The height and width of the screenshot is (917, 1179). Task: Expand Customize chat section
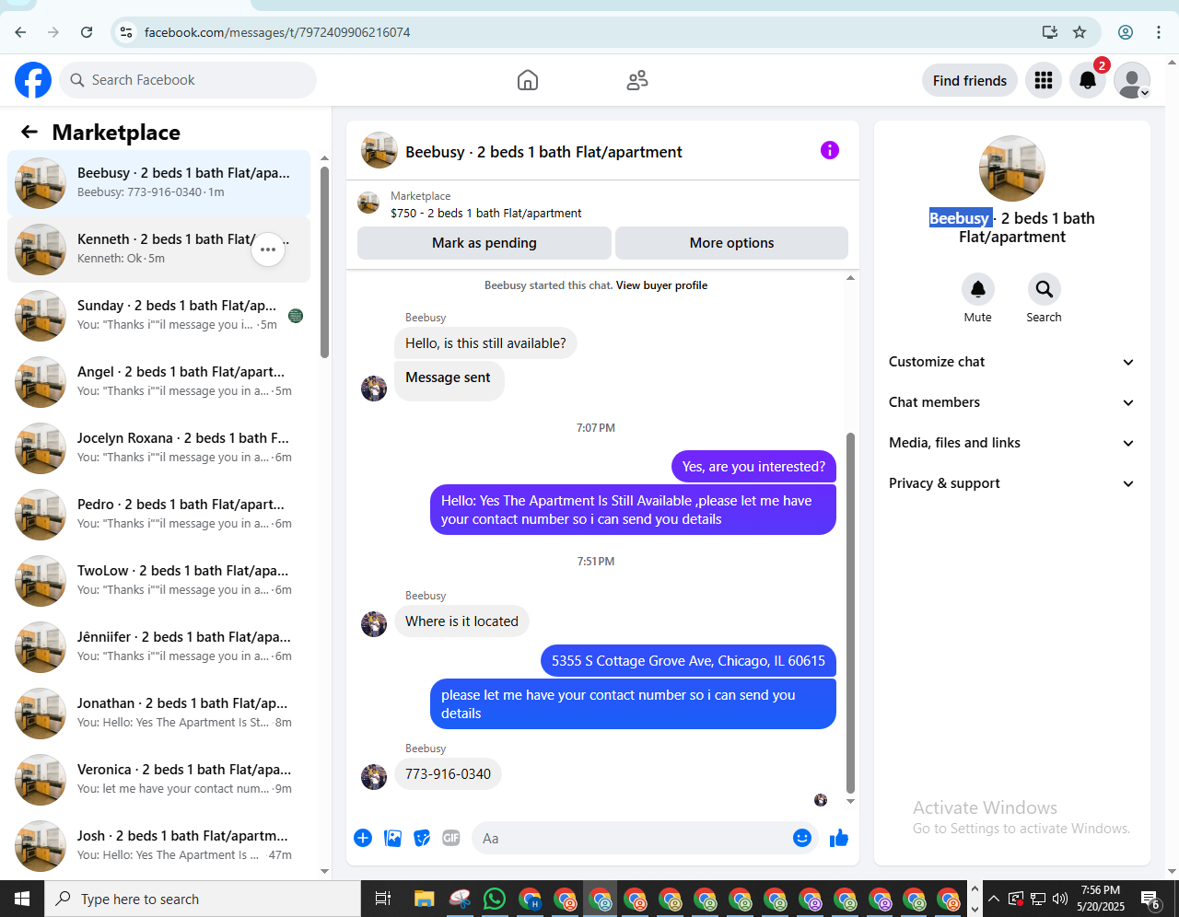coord(1011,362)
